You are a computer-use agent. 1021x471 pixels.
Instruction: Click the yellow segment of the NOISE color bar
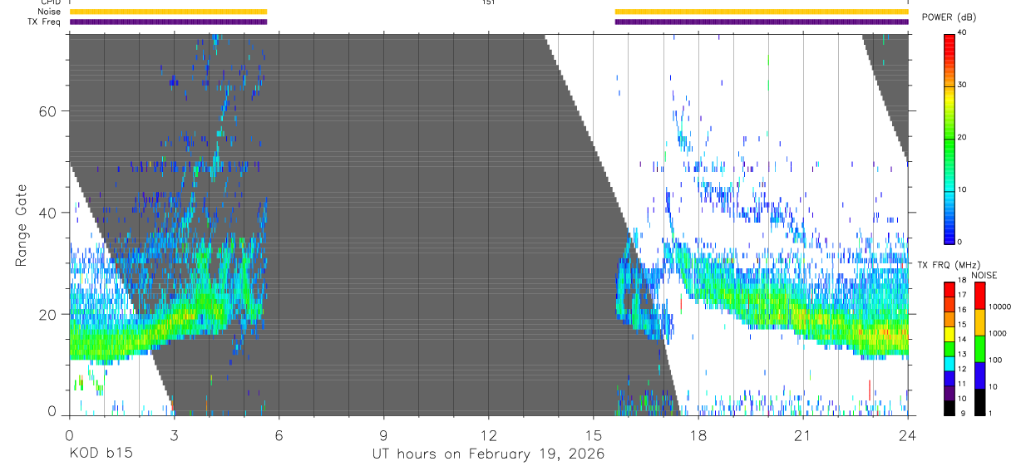pos(979,322)
